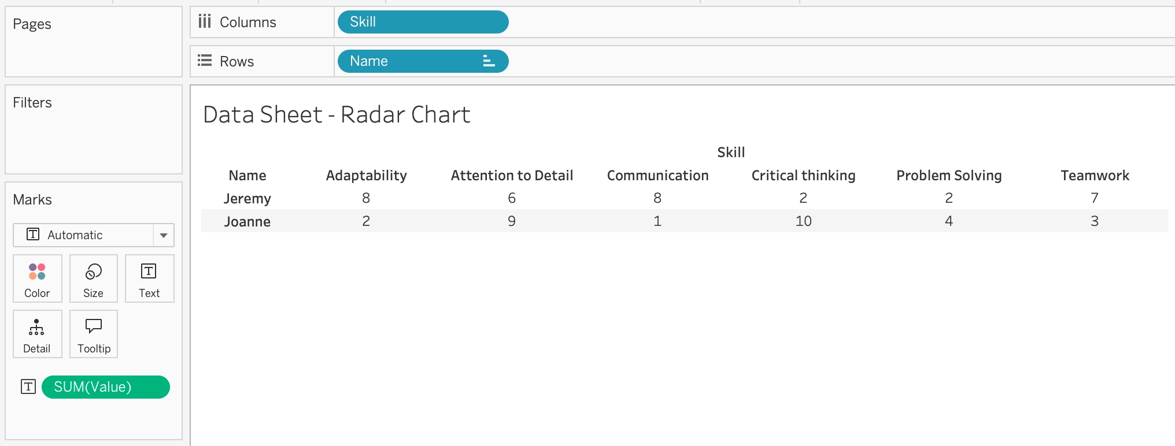1175x446 pixels.
Task: Select the Adaptability column header
Action: (366, 176)
